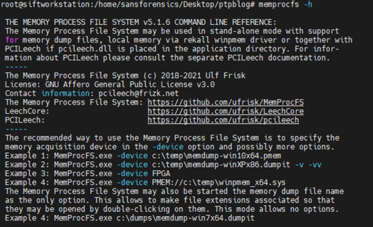Click 'COMMAND LINE REFERENCE:' heading text
The image size is (373, 227).
tap(225, 22)
